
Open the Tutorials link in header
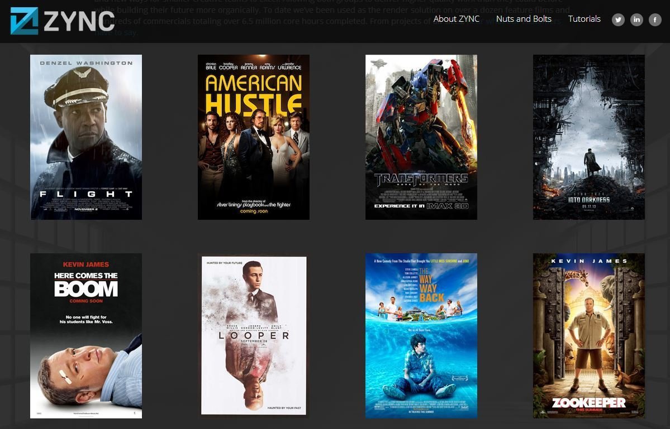pyautogui.click(x=584, y=19)
